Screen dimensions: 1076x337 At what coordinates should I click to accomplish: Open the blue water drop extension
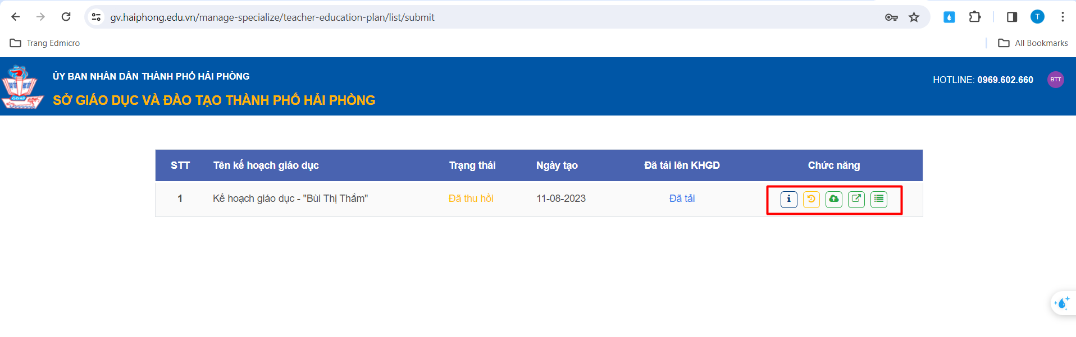949,17
